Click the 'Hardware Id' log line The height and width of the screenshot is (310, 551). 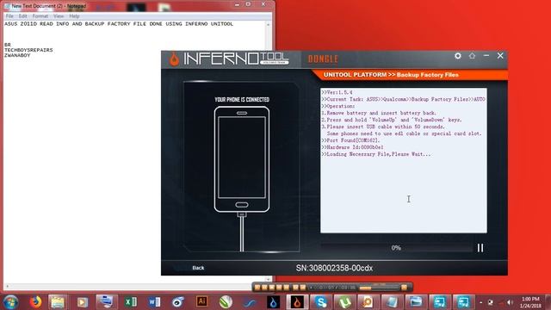[352, 147]
